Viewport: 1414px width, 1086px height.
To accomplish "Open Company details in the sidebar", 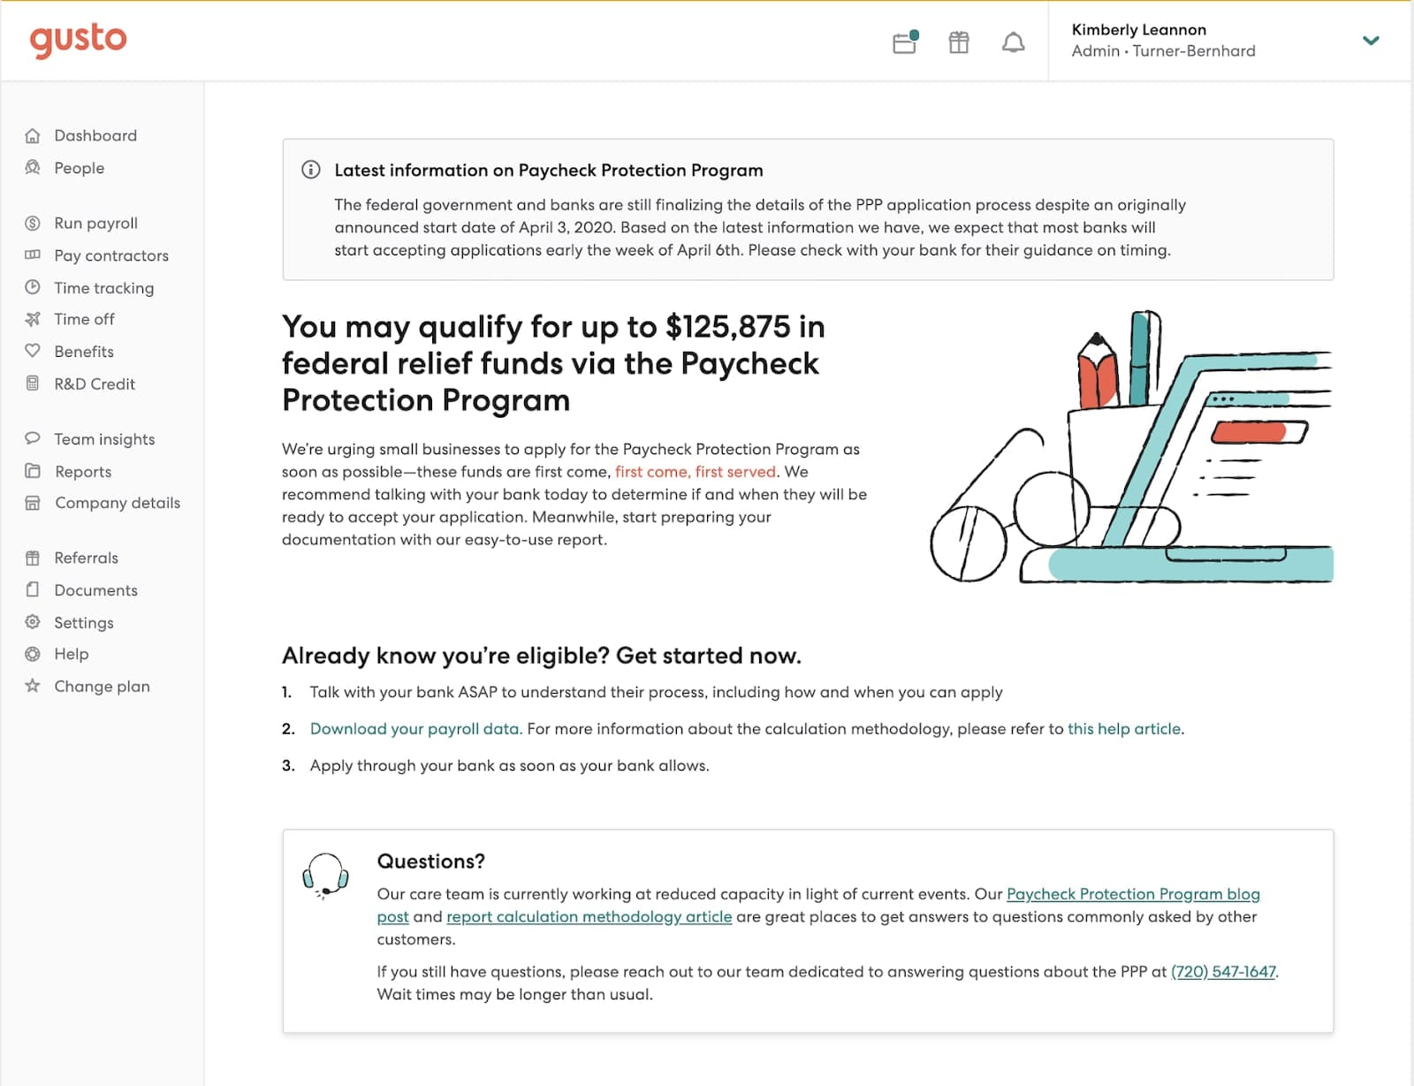I will coord(118,503).
